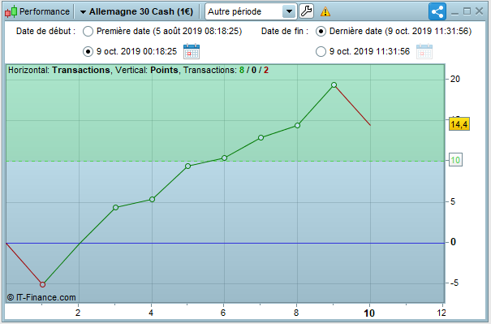Click the data point at transaction 4

tap(153, 199)
